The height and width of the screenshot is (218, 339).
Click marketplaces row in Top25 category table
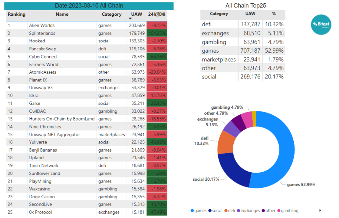(242, 60)
